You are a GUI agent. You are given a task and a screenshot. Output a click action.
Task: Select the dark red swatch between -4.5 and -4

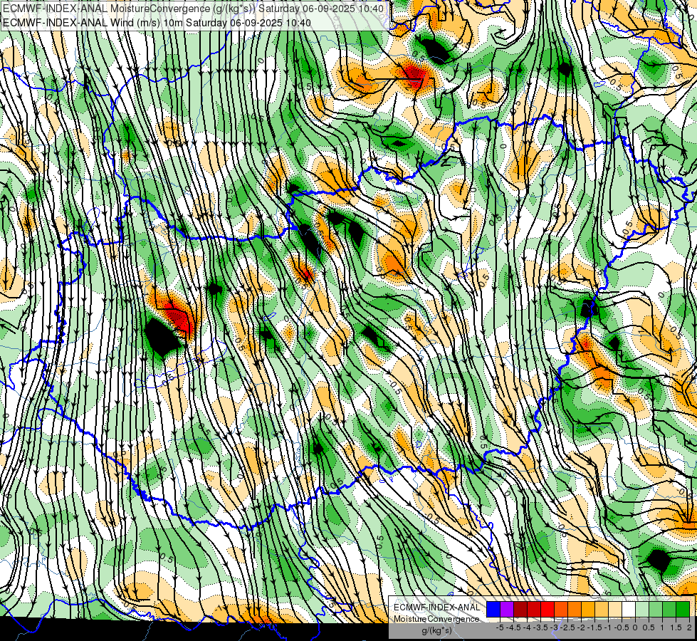click(x=520, y=609)
